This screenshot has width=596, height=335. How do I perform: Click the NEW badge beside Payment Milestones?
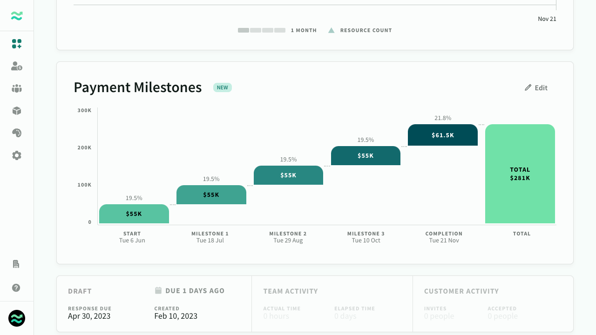[x=223, y=87]
